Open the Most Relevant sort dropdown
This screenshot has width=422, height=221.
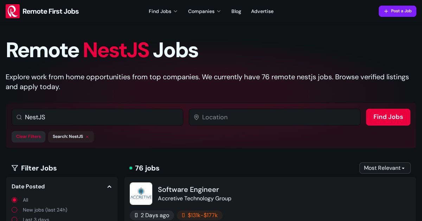coord(385,168)
